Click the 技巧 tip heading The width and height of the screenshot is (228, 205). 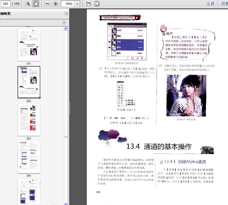169,34
